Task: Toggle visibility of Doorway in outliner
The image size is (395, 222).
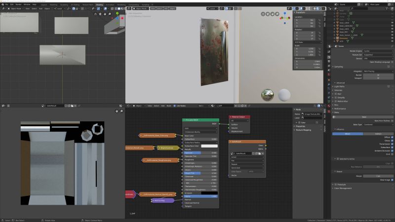Action: pos(392,38)
